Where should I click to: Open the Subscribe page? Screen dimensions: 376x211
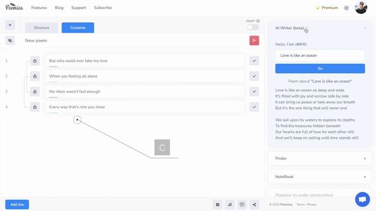(103, 8)
